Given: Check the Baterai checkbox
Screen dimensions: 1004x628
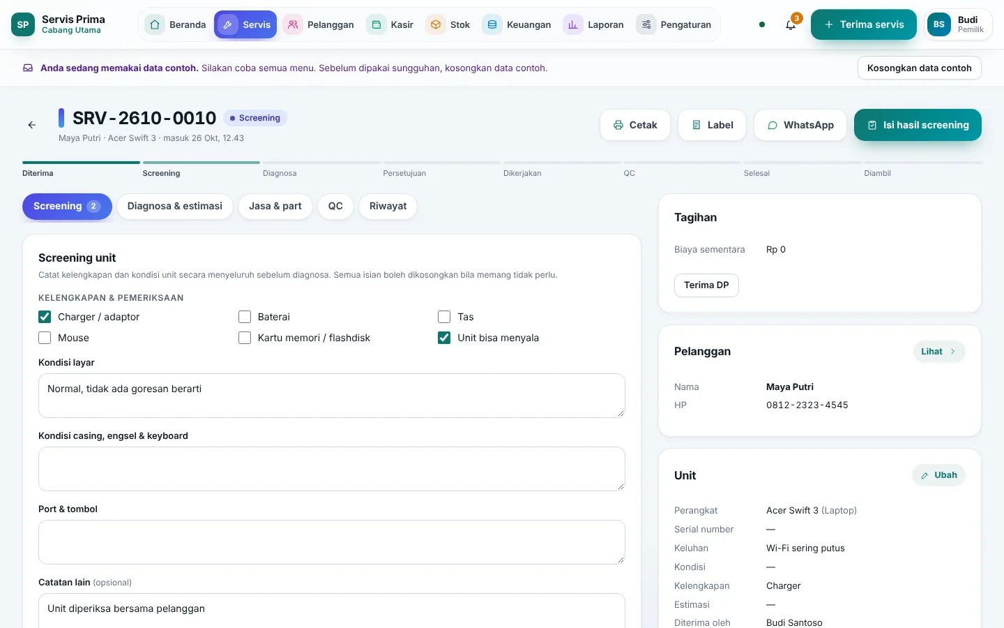Looking at the screenshot, I should pyautogui.click(x=245, y=317).
